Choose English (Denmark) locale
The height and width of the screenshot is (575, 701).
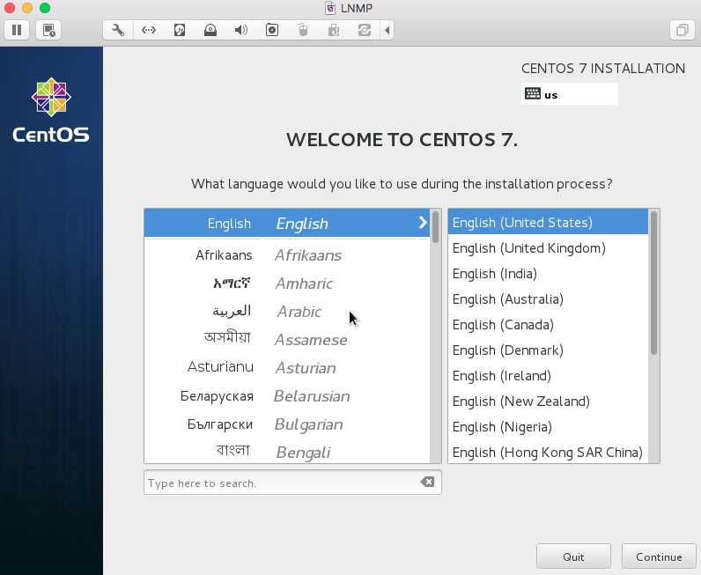pos(548,350)
